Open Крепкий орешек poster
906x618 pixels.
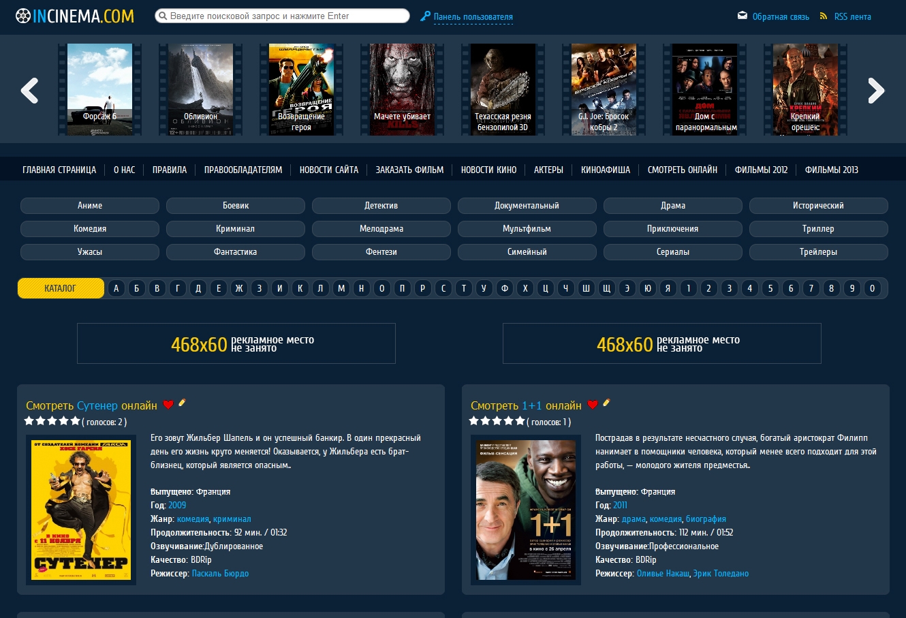(806, 89)
